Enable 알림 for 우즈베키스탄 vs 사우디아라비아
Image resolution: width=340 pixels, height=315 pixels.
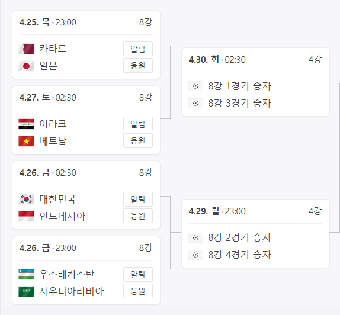pos(138,275)
